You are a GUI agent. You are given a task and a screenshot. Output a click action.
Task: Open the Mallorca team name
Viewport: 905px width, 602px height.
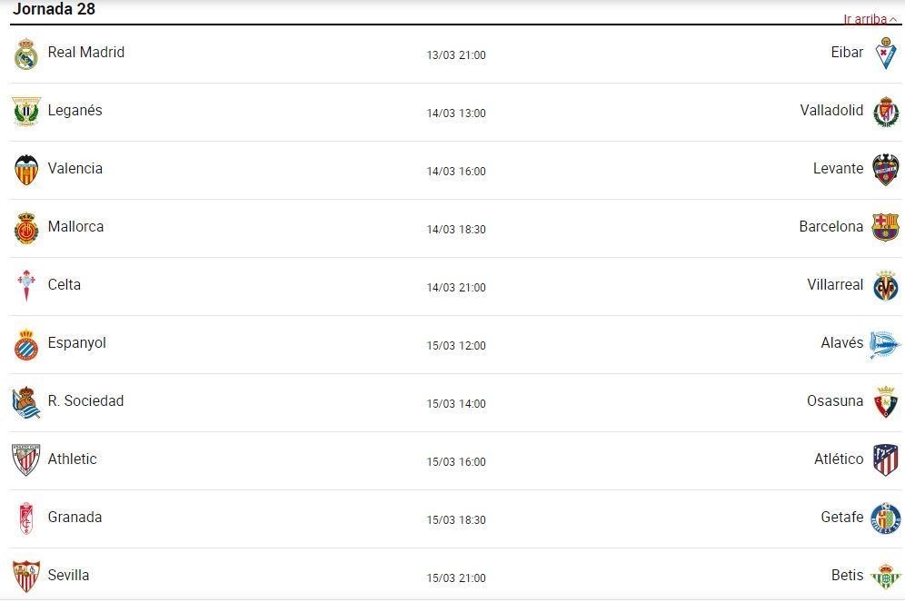(75, 226)
